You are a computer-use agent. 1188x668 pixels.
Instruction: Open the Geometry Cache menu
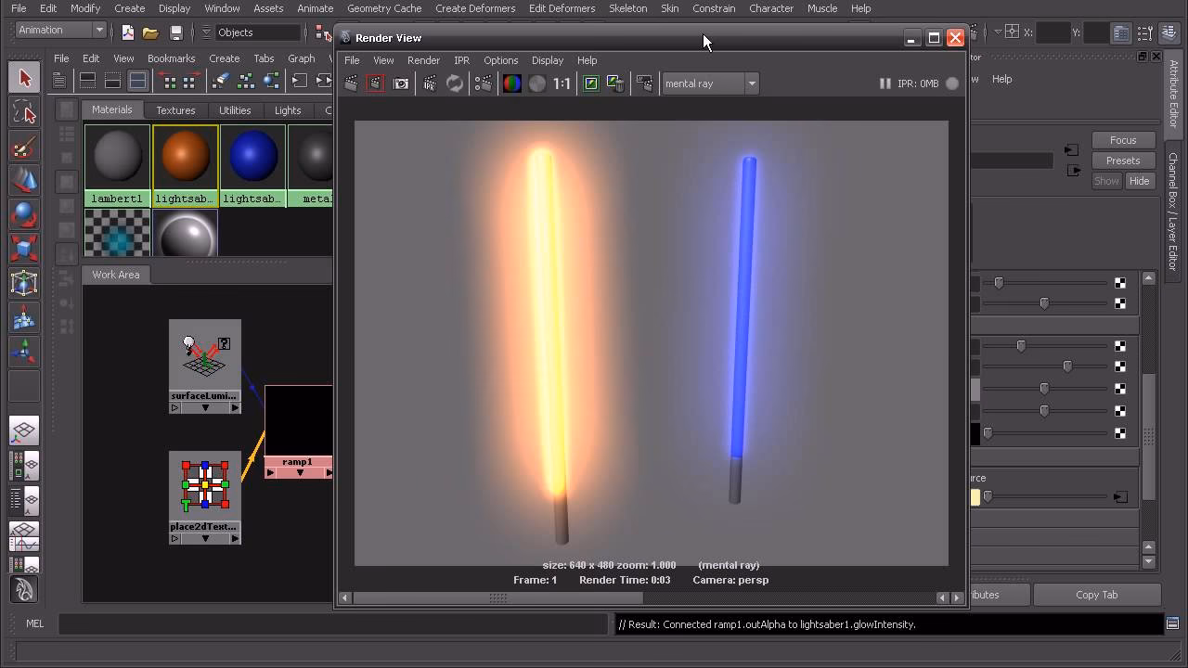point(384,8)
